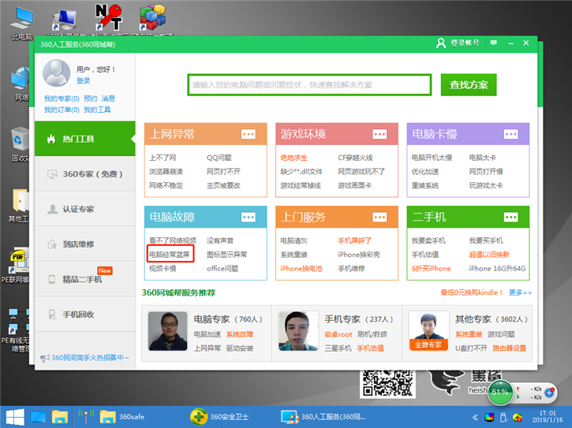
Task: Click the 登录 link under user greeting
Action: (x=83, y=80)
